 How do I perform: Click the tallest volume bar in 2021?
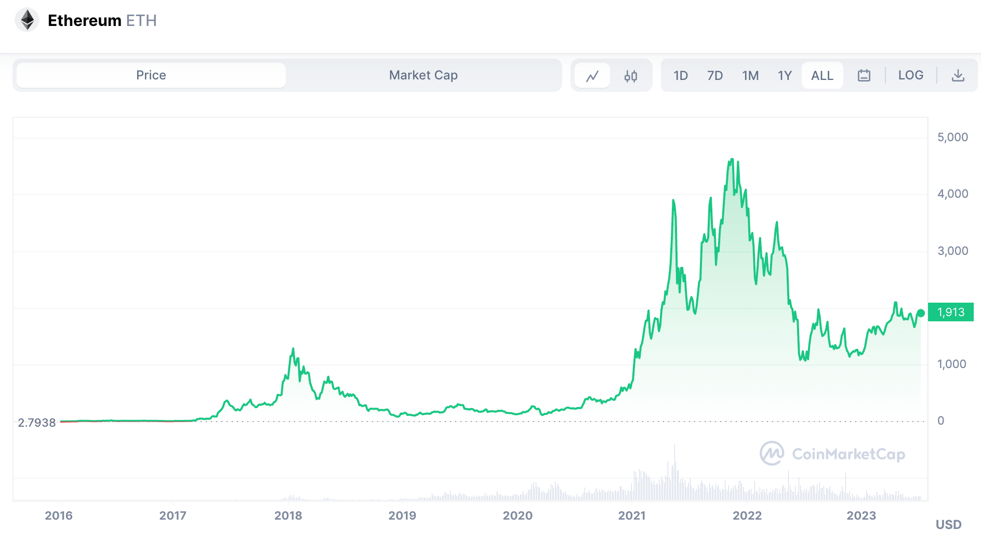[674, 472]
